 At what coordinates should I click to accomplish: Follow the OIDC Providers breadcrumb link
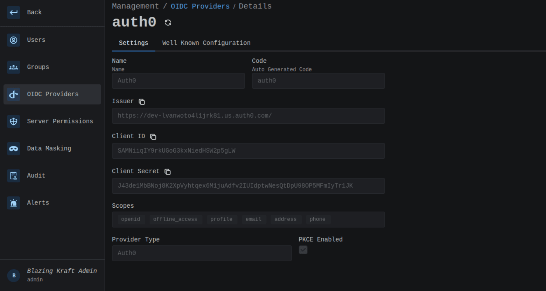click(x=200, y=7)
